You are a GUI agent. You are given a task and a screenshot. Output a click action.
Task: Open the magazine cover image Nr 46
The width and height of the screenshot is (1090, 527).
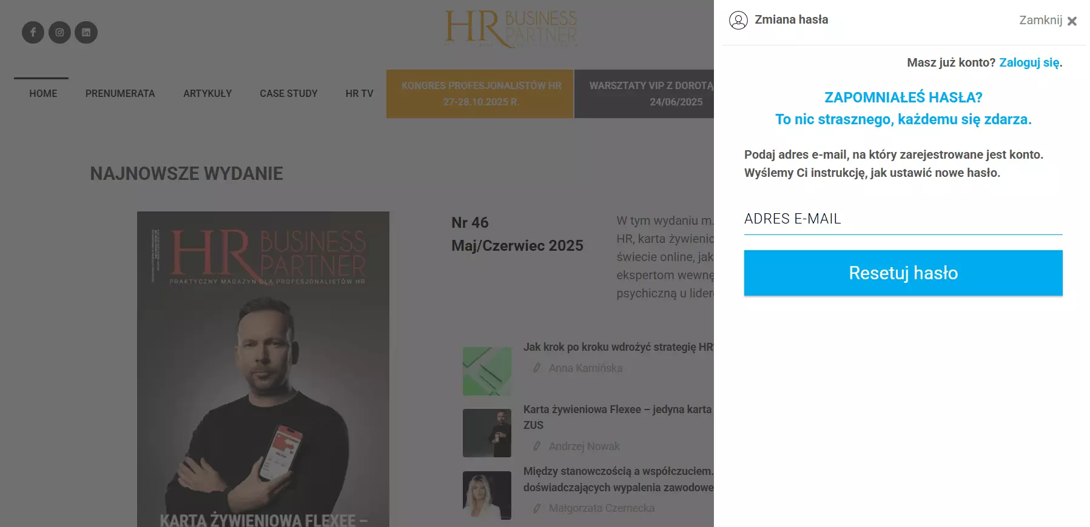(x=263, y=369)
